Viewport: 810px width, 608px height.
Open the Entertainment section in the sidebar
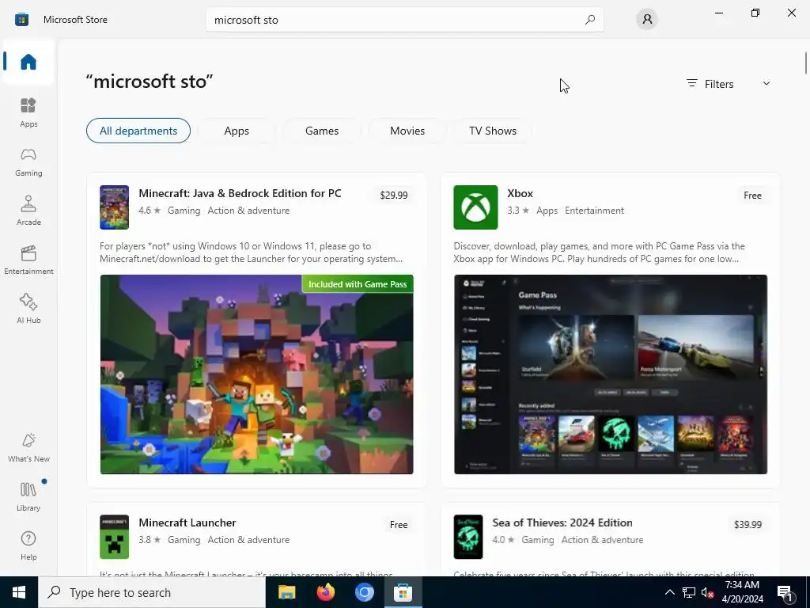click(28, 260)
